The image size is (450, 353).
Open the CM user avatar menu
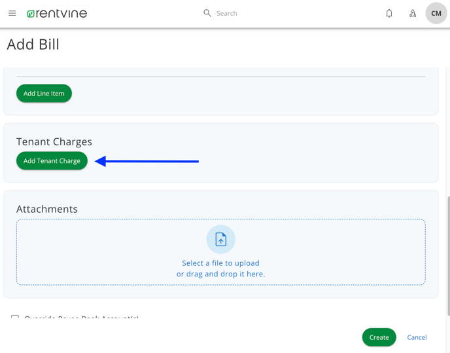436,13
